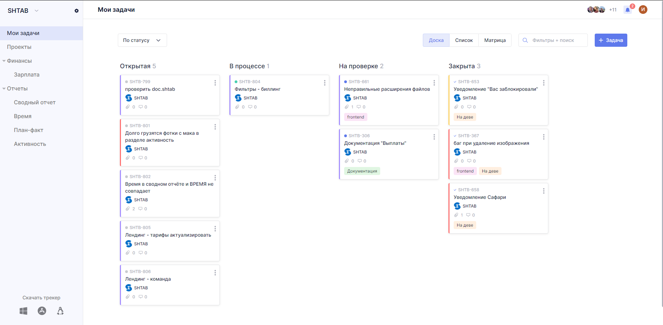This screenshot has width=663, height=325.
Task: Open the three-dot menu on SHTB-658 card
Action: (x=544, y=191)
